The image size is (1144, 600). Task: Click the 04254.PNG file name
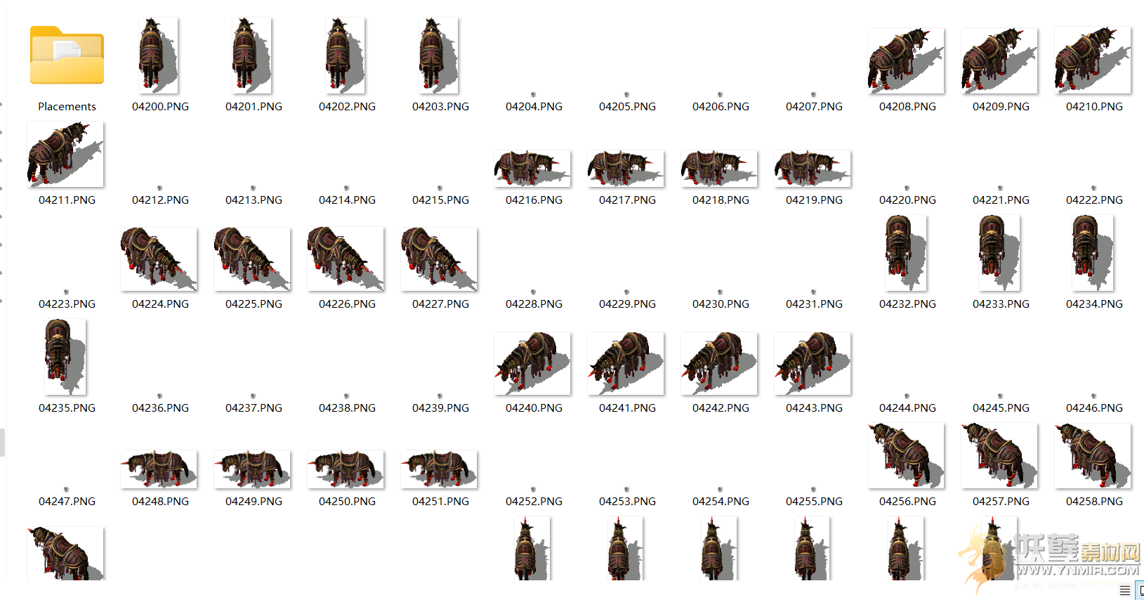click(x=721, y=502)
